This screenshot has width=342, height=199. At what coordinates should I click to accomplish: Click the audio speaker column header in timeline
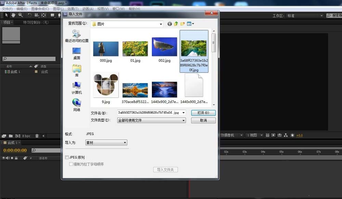[8, 158]
